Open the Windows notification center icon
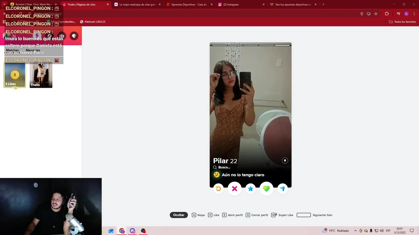 [x=412, y=231]
